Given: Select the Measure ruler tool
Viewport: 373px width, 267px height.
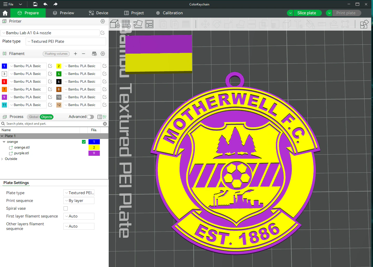Looking at the screenshot, I should pos(322,24).
